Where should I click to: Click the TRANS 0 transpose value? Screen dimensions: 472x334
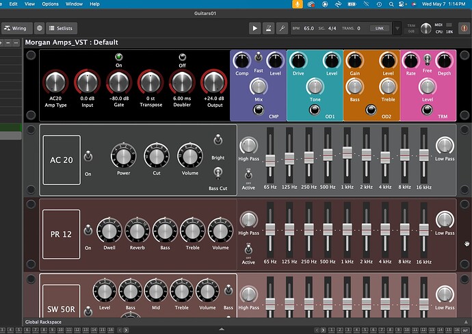tap(358, 28)
